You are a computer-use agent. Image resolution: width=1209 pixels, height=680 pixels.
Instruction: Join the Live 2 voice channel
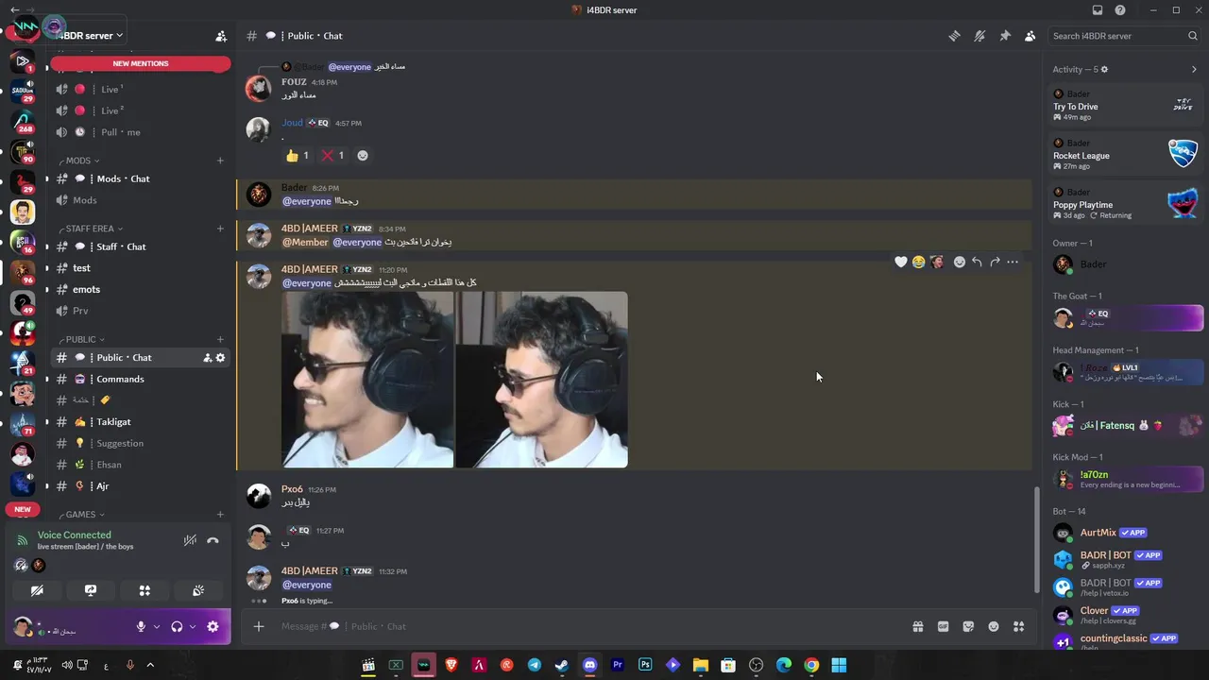pyautogui.click(x=140, y=110)
